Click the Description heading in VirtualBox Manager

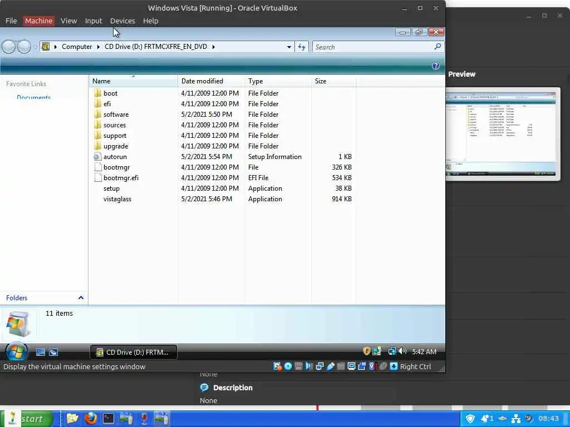pos(233,388)
